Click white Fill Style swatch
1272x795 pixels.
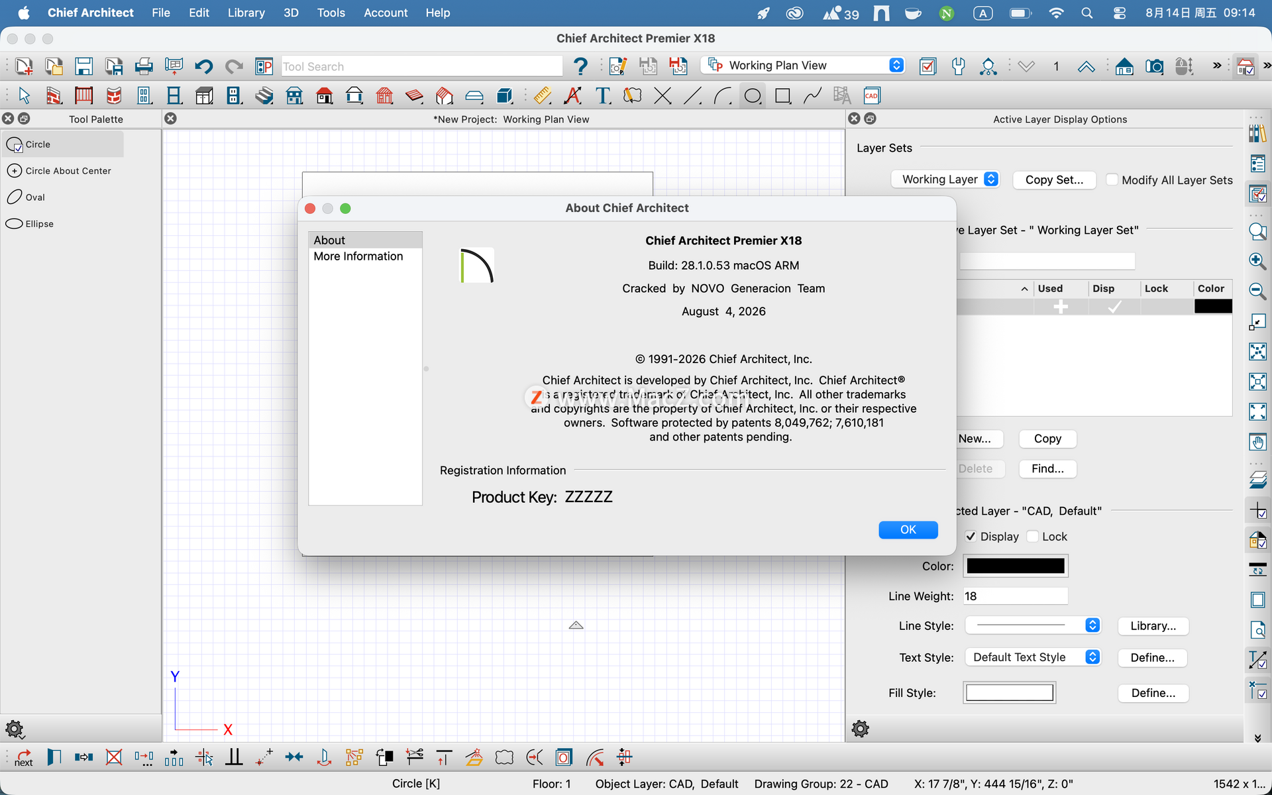[1009, 693]
